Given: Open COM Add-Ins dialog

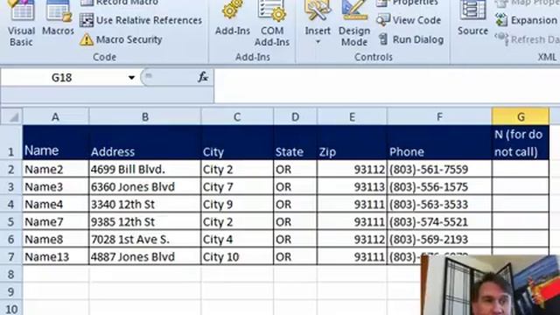Looking at the screenshot, I should 272,24.
